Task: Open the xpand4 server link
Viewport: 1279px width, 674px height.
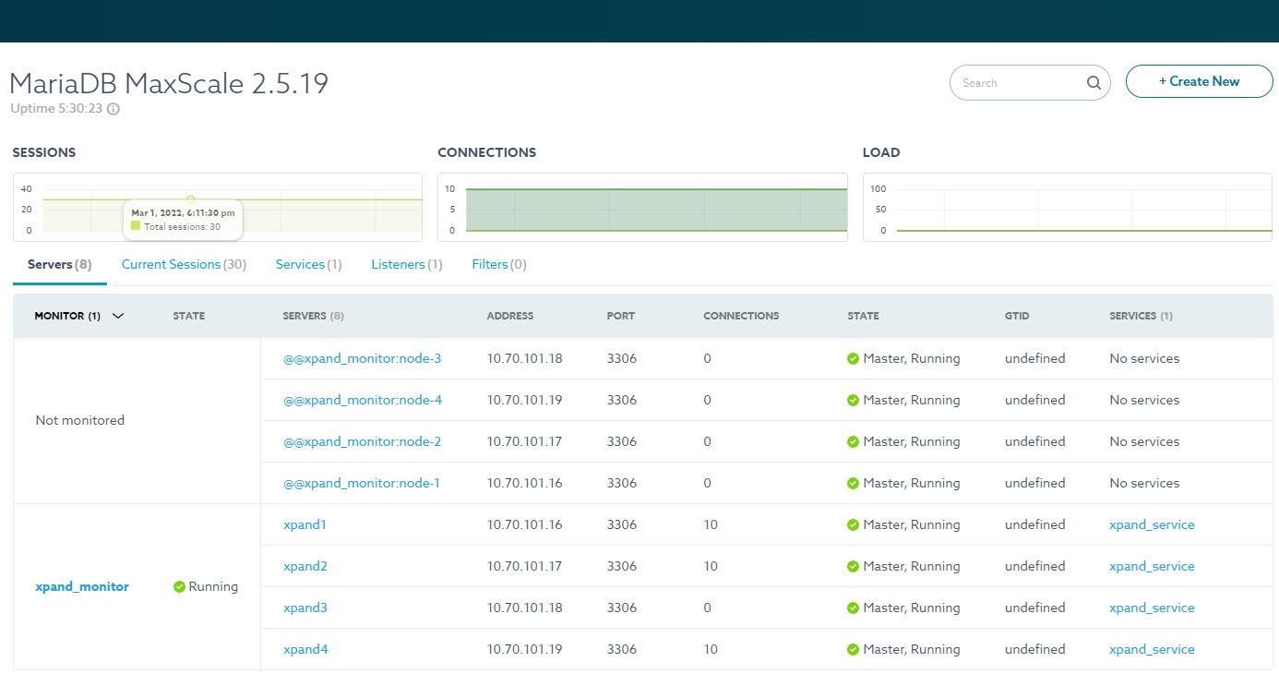Action: click(x=305, y=649)
